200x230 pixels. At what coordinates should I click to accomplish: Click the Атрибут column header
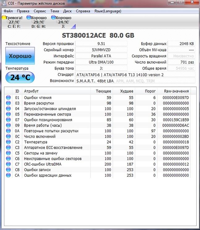click(56, 91)
